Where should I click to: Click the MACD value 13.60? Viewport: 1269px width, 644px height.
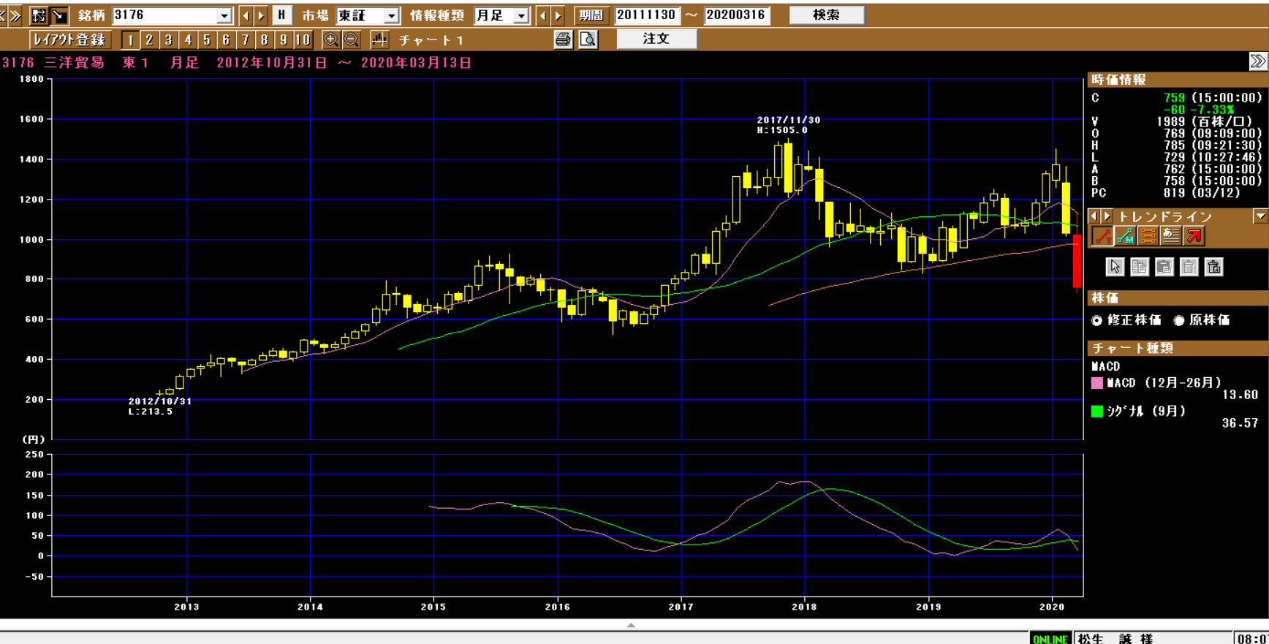(x=1240, y=395)
